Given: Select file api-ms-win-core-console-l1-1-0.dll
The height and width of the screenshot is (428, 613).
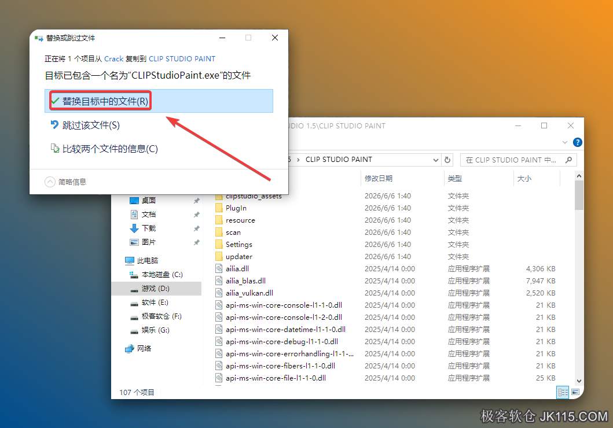Looking at the screenshot, I should (x=284, y=305).
